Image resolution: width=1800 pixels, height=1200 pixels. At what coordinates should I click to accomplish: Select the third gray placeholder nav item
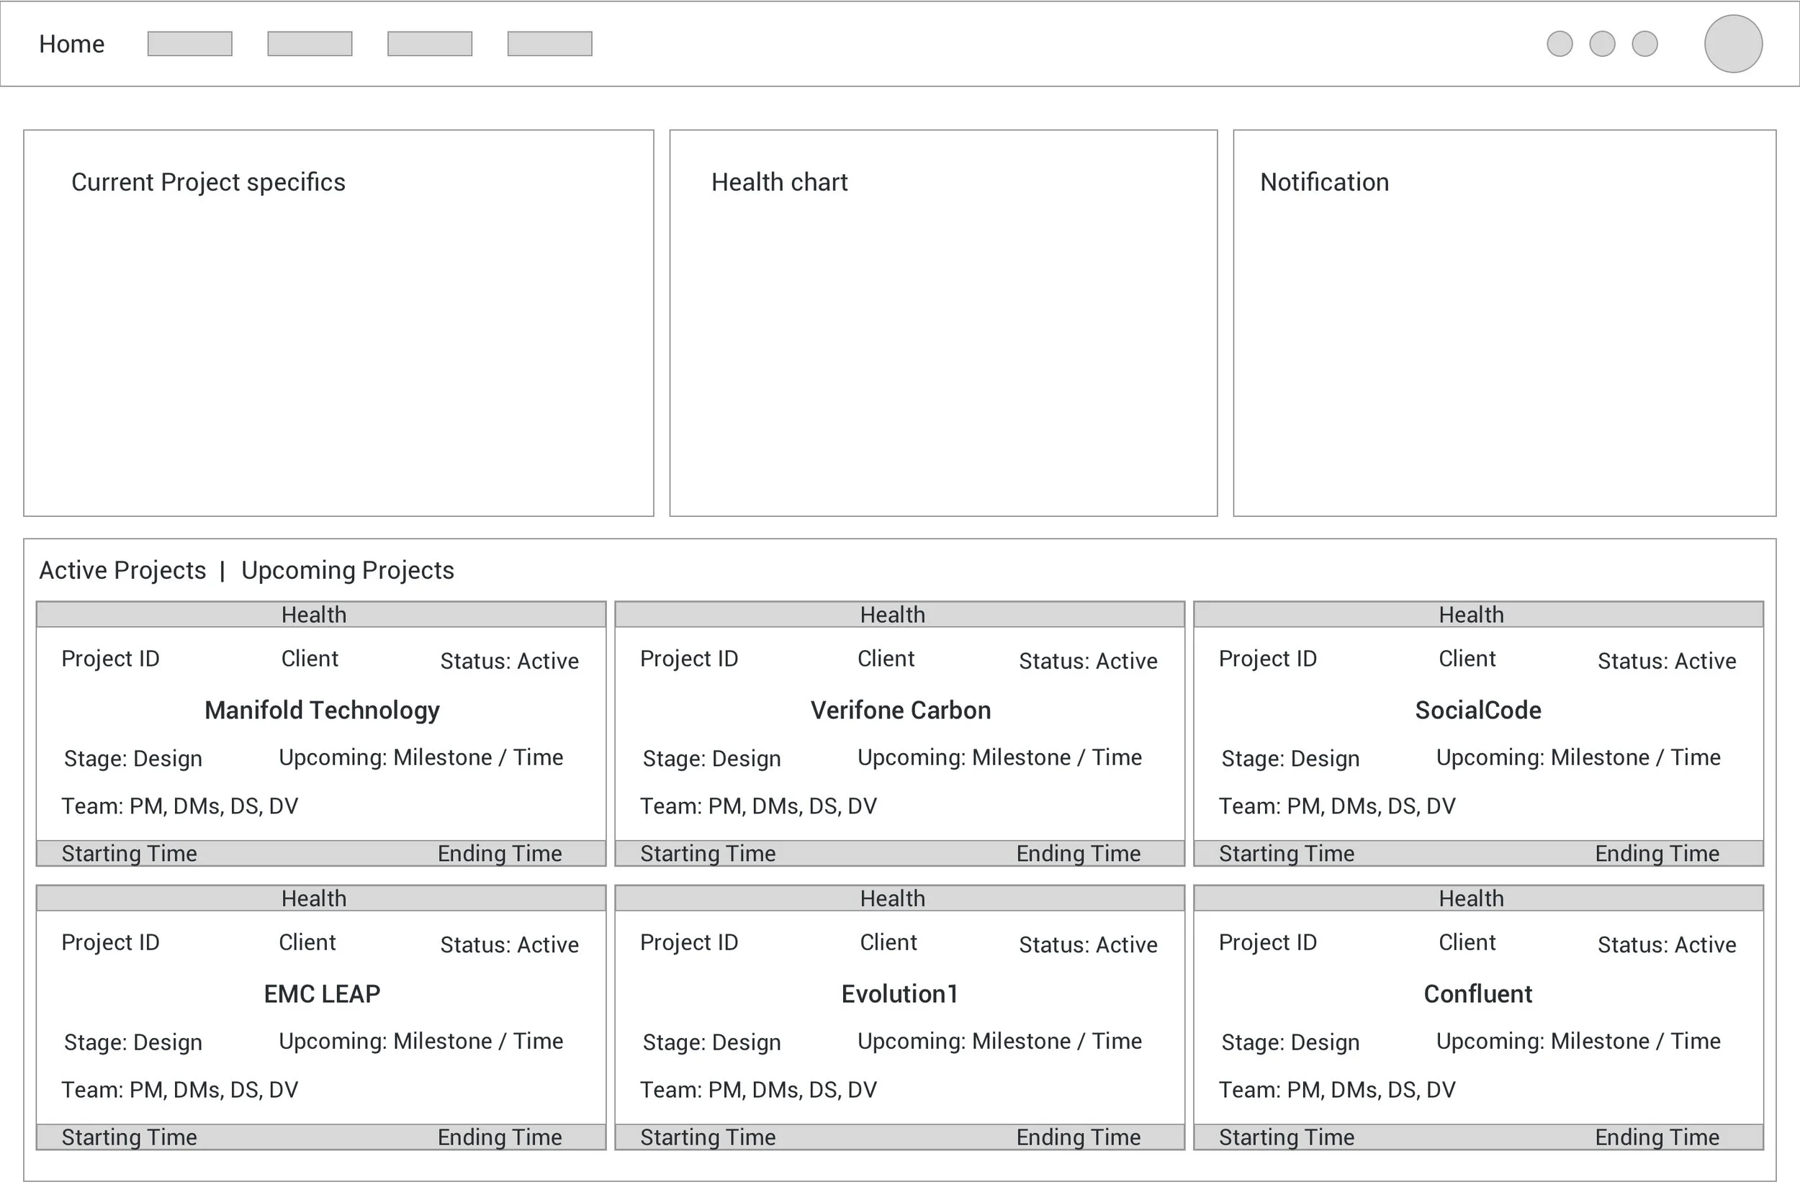[x=429, y=44]
